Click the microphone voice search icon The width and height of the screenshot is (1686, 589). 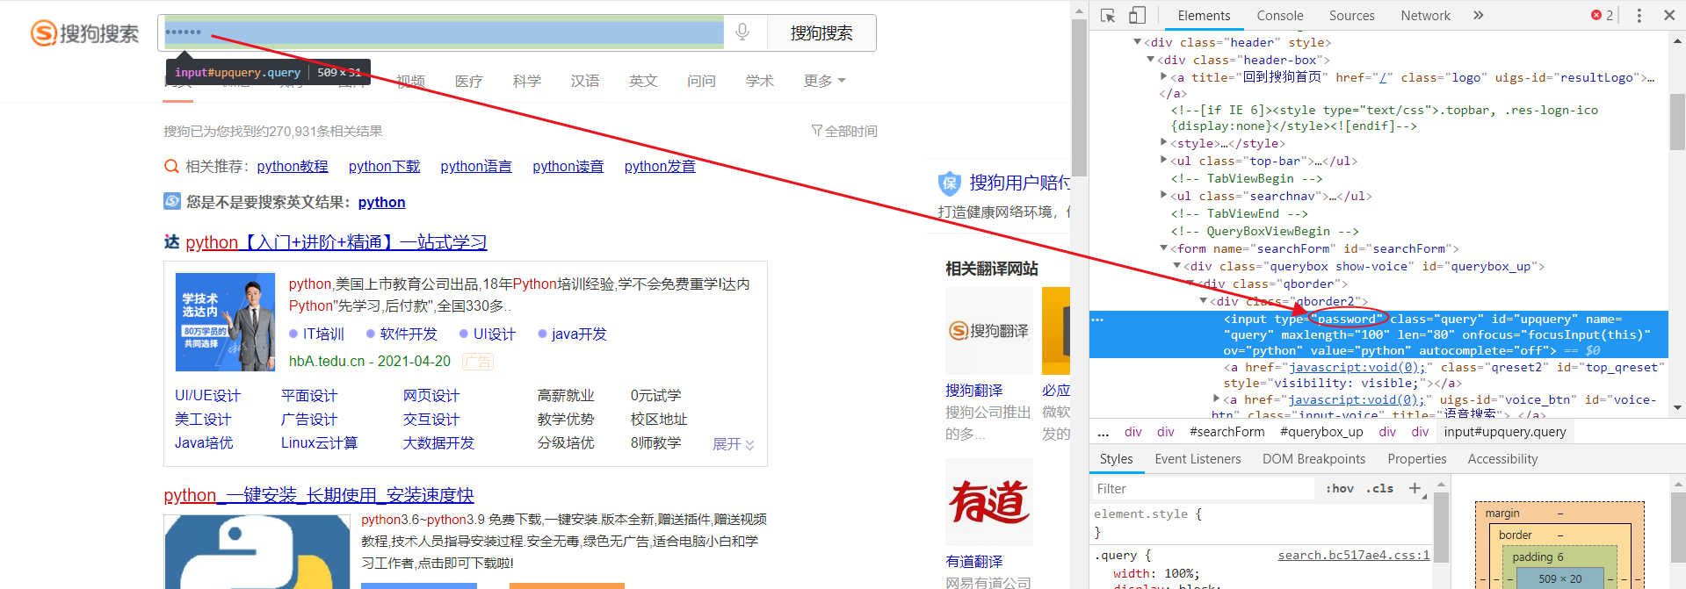[x=742, y=32]
